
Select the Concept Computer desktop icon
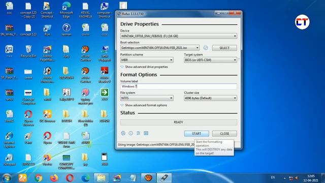[x=28, y=97]
